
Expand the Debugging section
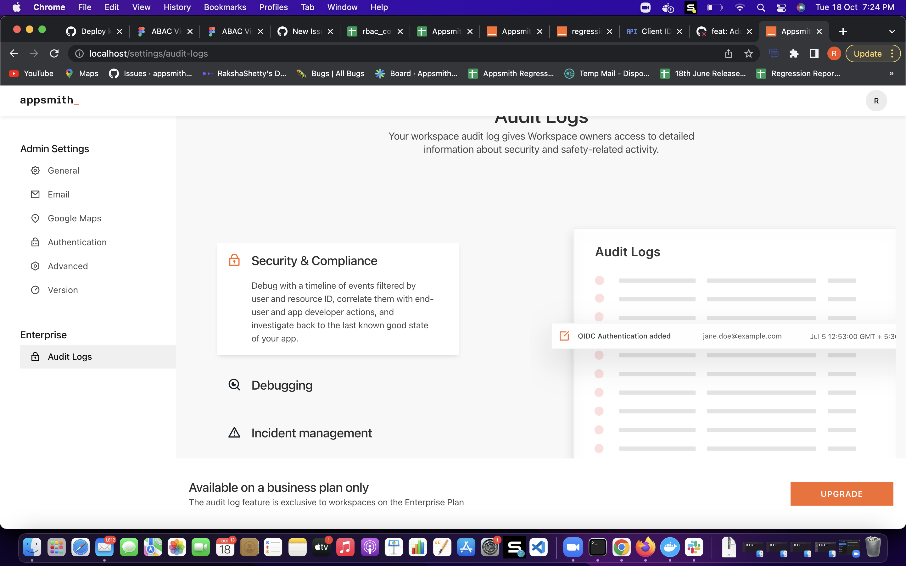(282, 385)
